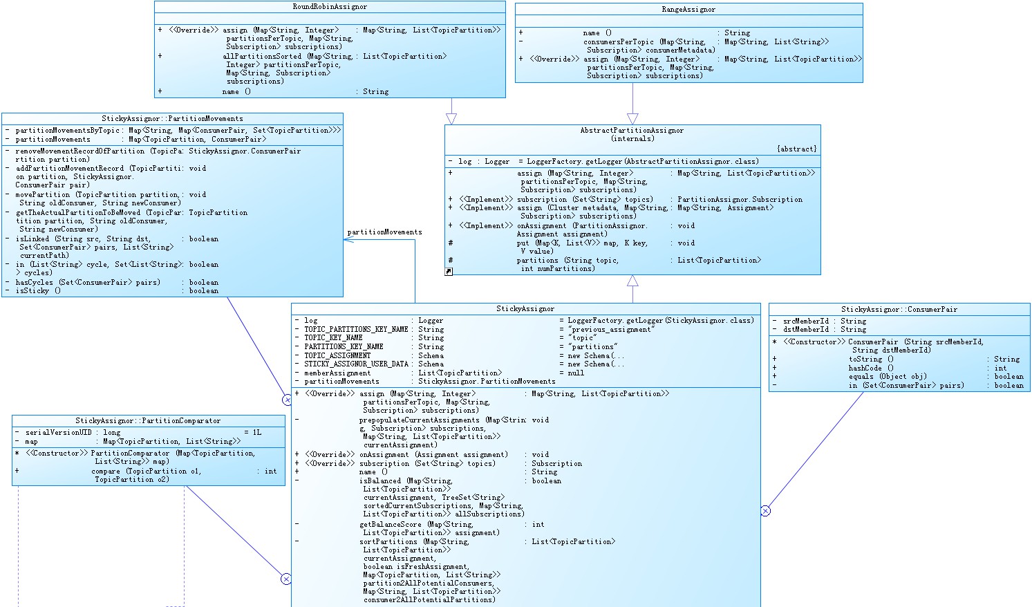Select getTheActualPartitionToBeMoved operation
The image size is (1032, 607).
(x=126, y=221)
